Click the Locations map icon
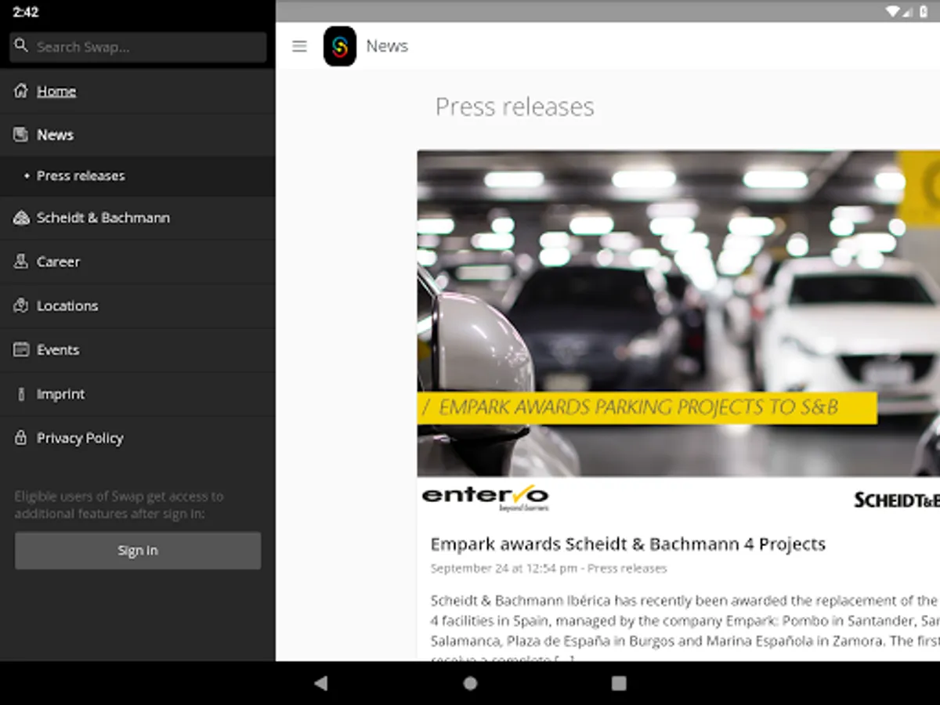Screen dimensions: 940x705 click(x=21, y=305)
